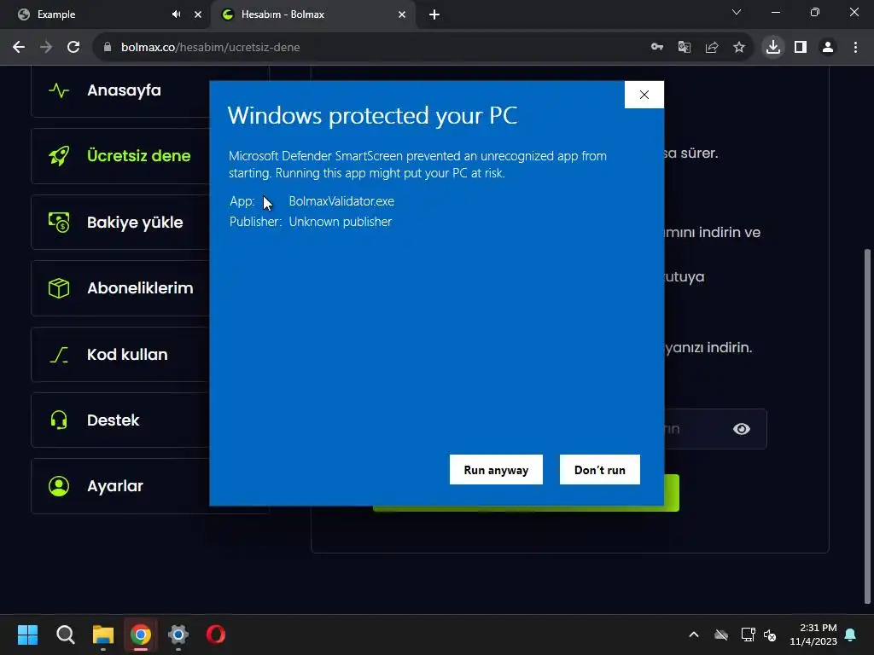The height and width of the screenshot is (655, 874).
Task: Click the pulse icon beside Anasayfa
Action: pyautogui.click(x=59, y=90)
